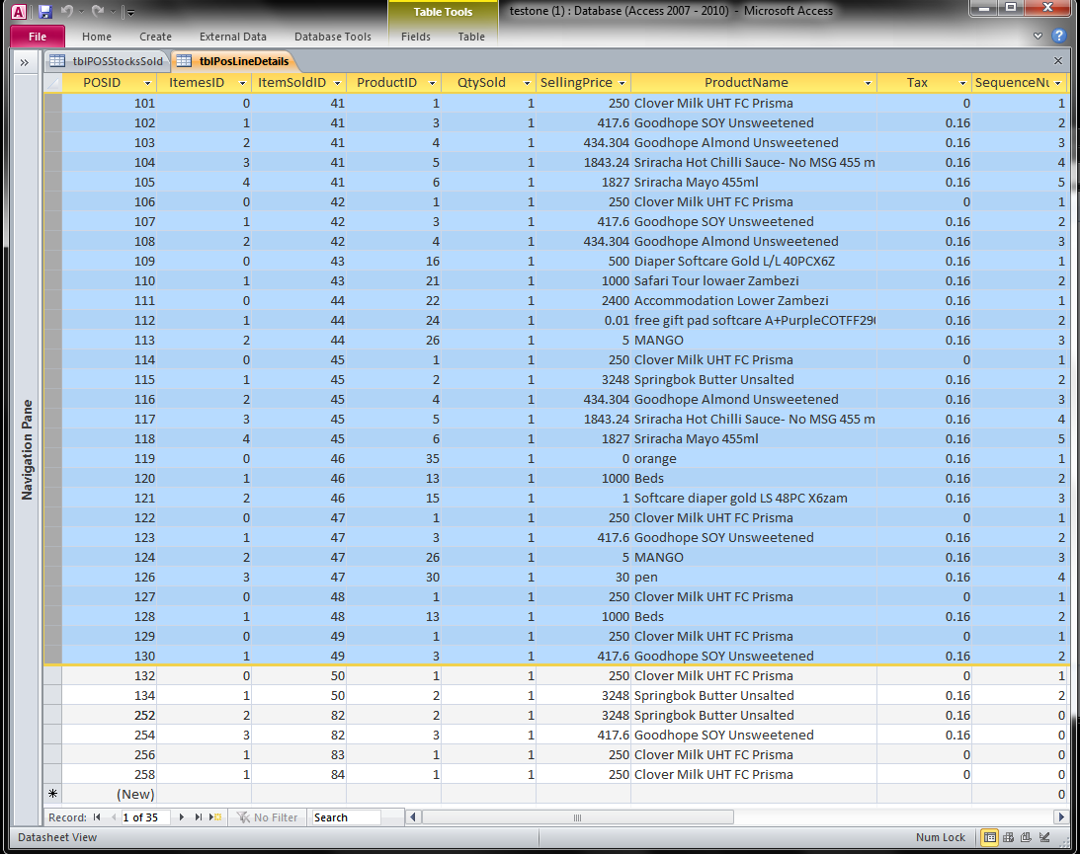Open the ProductID column dropdown arrow

(432, 83)
